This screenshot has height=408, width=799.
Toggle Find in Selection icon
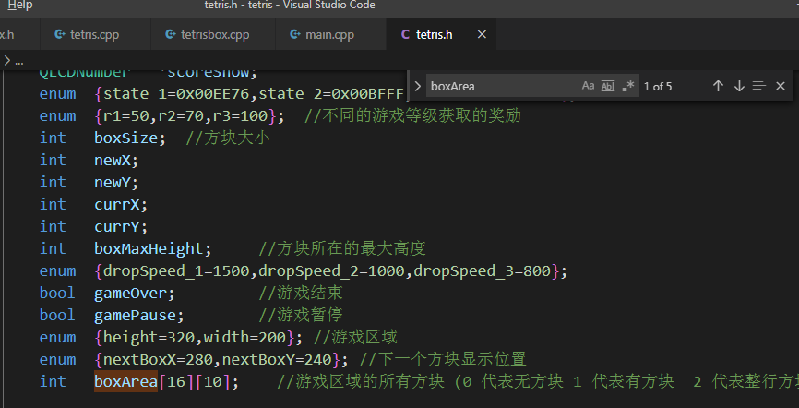[759, 86]
